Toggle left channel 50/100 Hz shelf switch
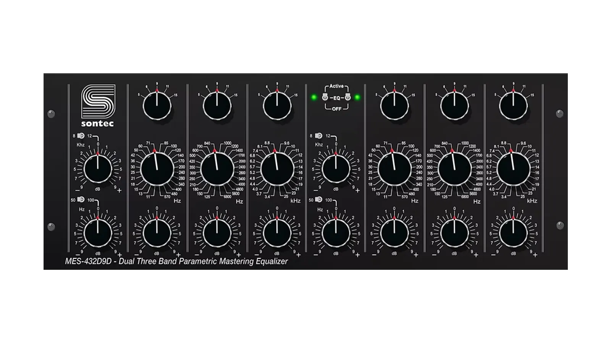Viewport: 611px width, 343px height. (x=81, y=200)
